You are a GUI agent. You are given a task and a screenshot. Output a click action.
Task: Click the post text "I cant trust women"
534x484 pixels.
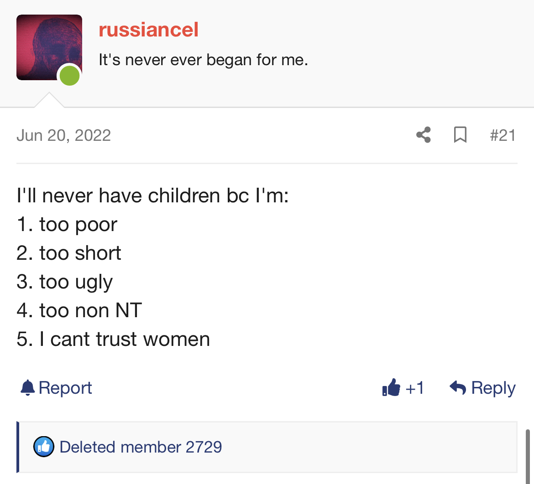(x=124, y=339)
